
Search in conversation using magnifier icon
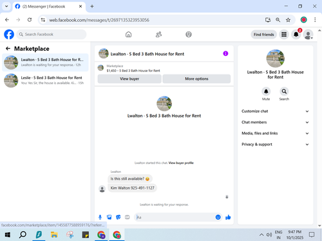point(284,91)
